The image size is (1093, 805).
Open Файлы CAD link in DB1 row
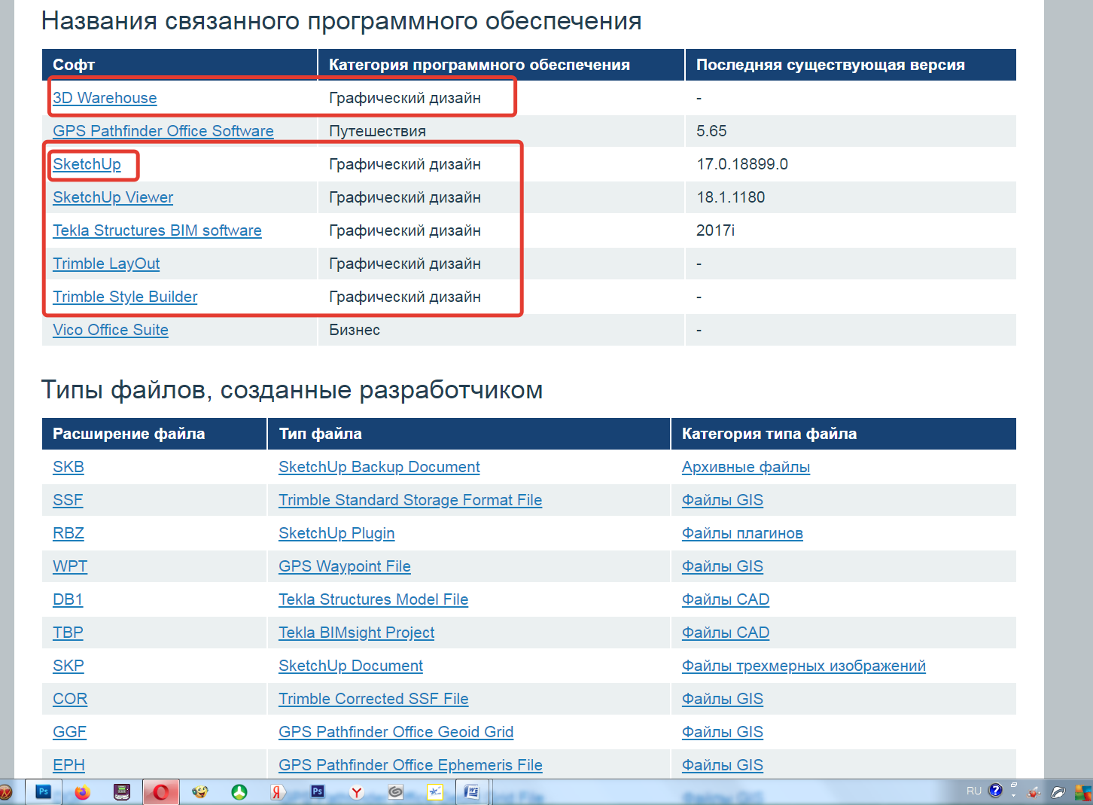(726, 599)
